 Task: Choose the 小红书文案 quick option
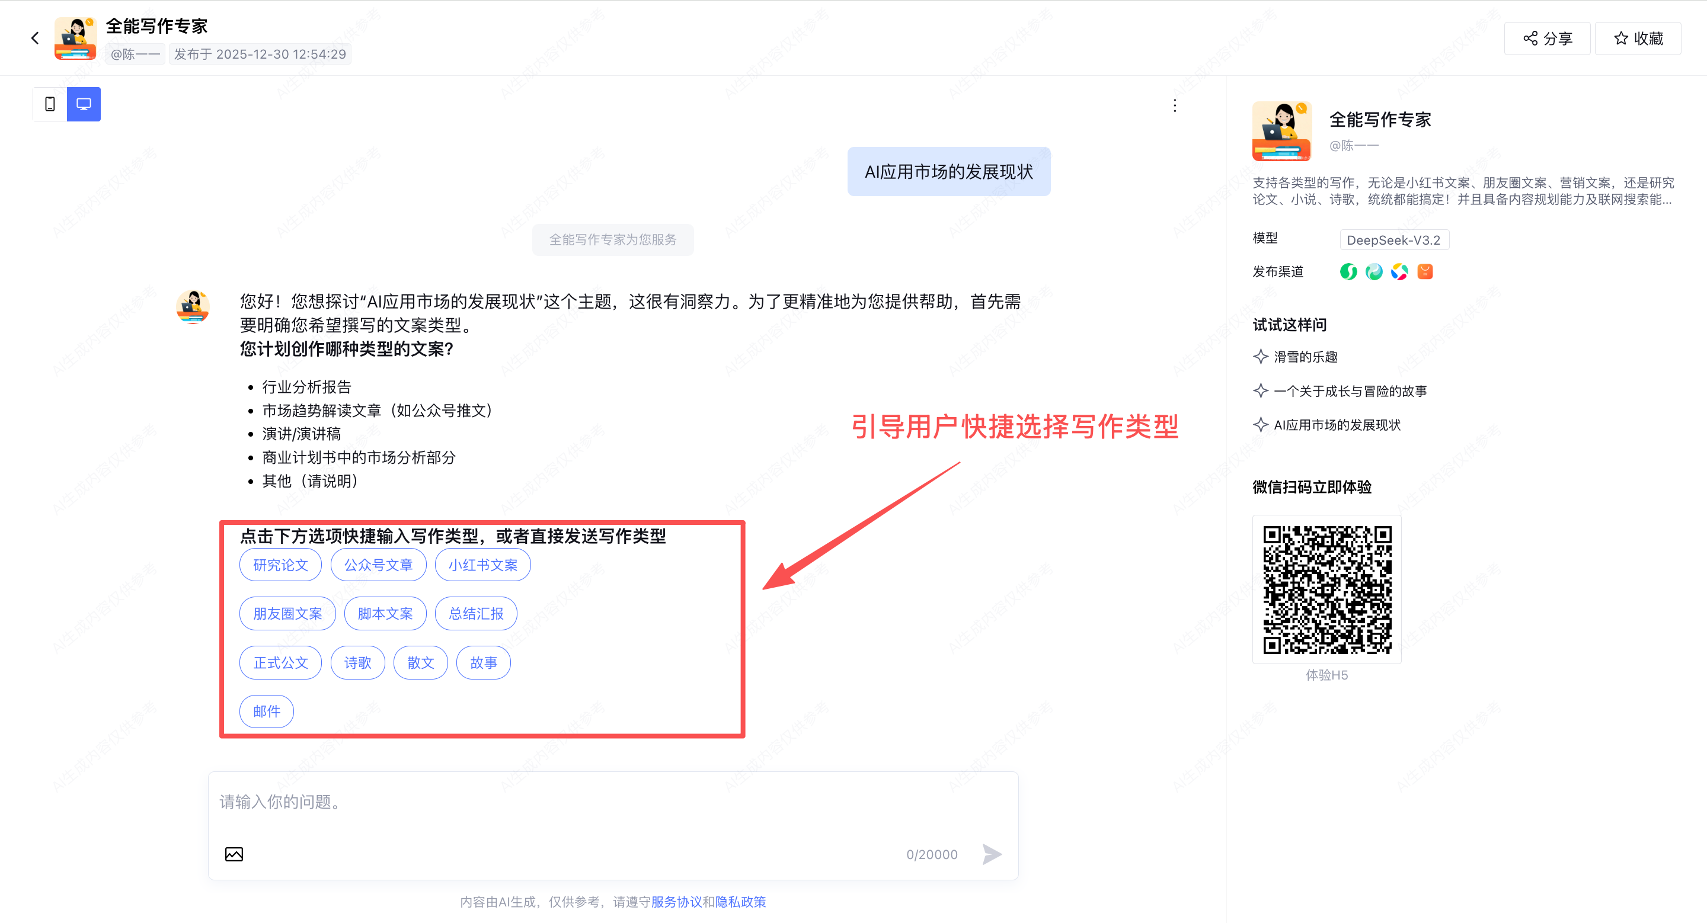[482, 565]
